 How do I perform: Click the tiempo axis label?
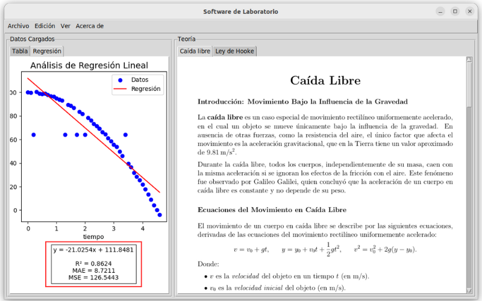pos(93,237)
